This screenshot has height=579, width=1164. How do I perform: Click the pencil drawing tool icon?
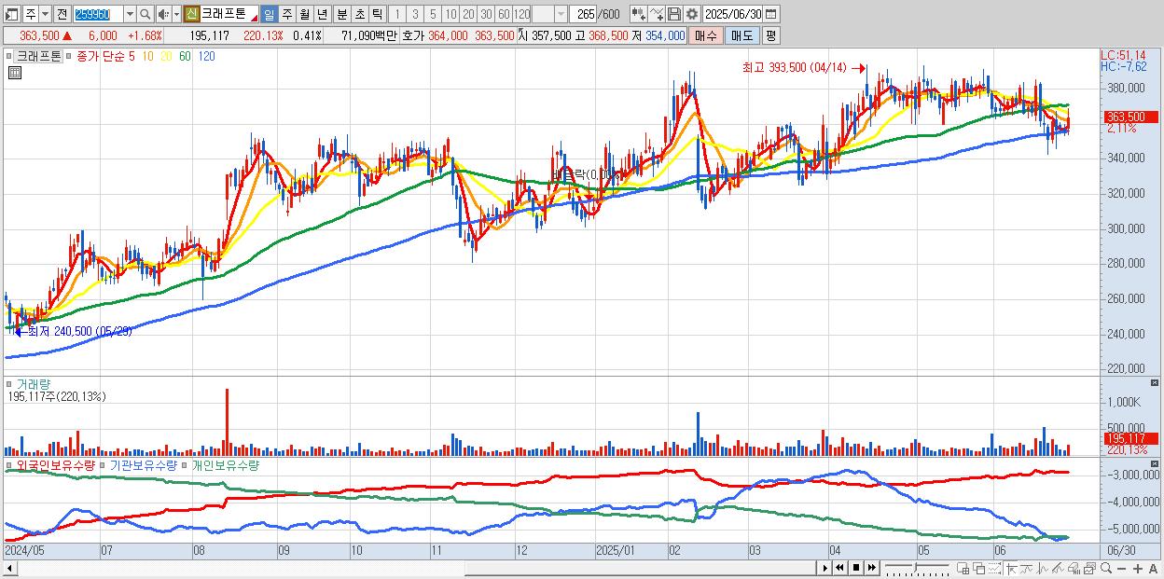[1059, 569]
